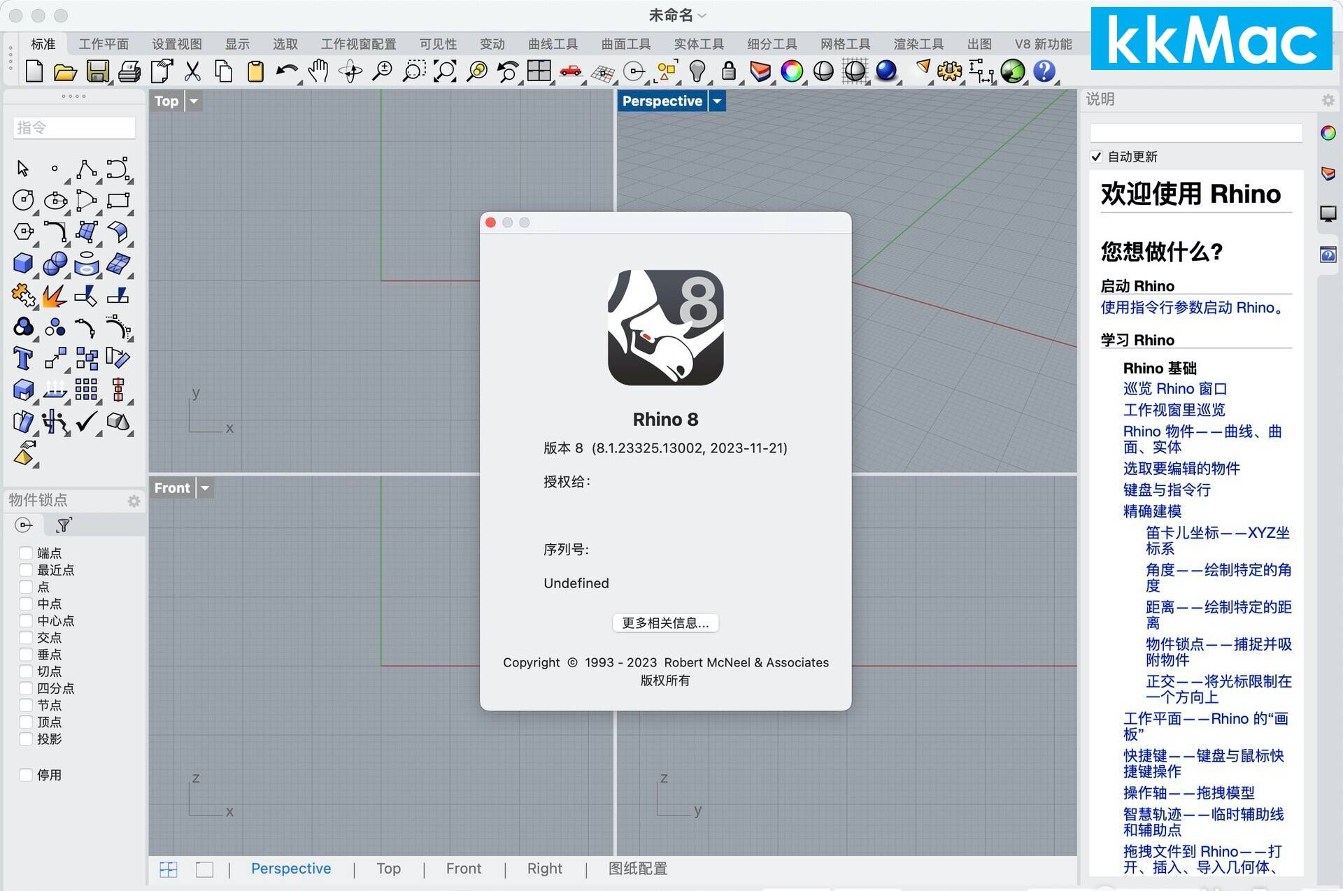Enable the 四分点 object snap
The height and width of the screenshot is (891, 1343).
(26, 688)
